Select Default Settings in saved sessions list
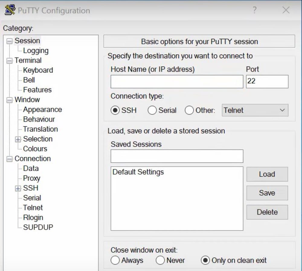 (138, 172)
